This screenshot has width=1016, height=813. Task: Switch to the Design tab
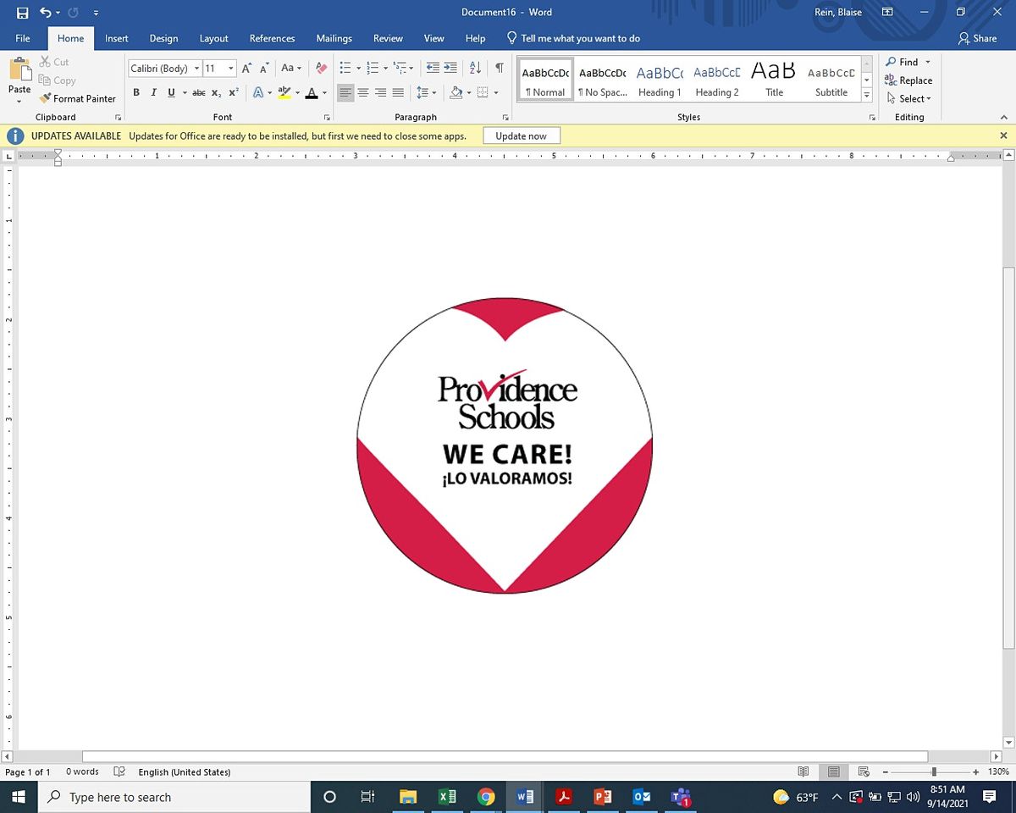click(163, 38)
